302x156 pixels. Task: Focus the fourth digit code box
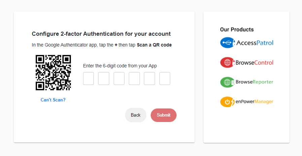134,79
